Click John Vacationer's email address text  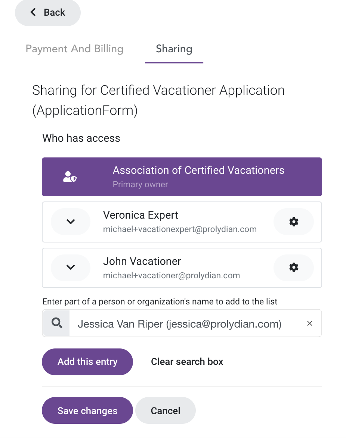[172, 275]
